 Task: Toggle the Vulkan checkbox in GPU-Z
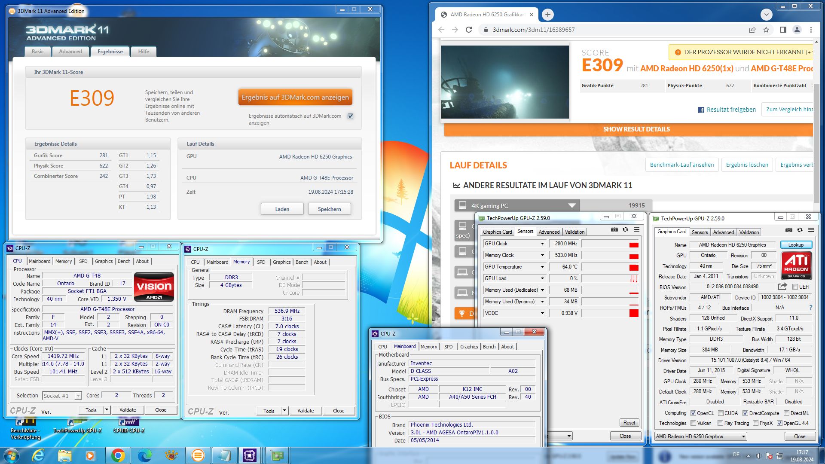(693, 423)
